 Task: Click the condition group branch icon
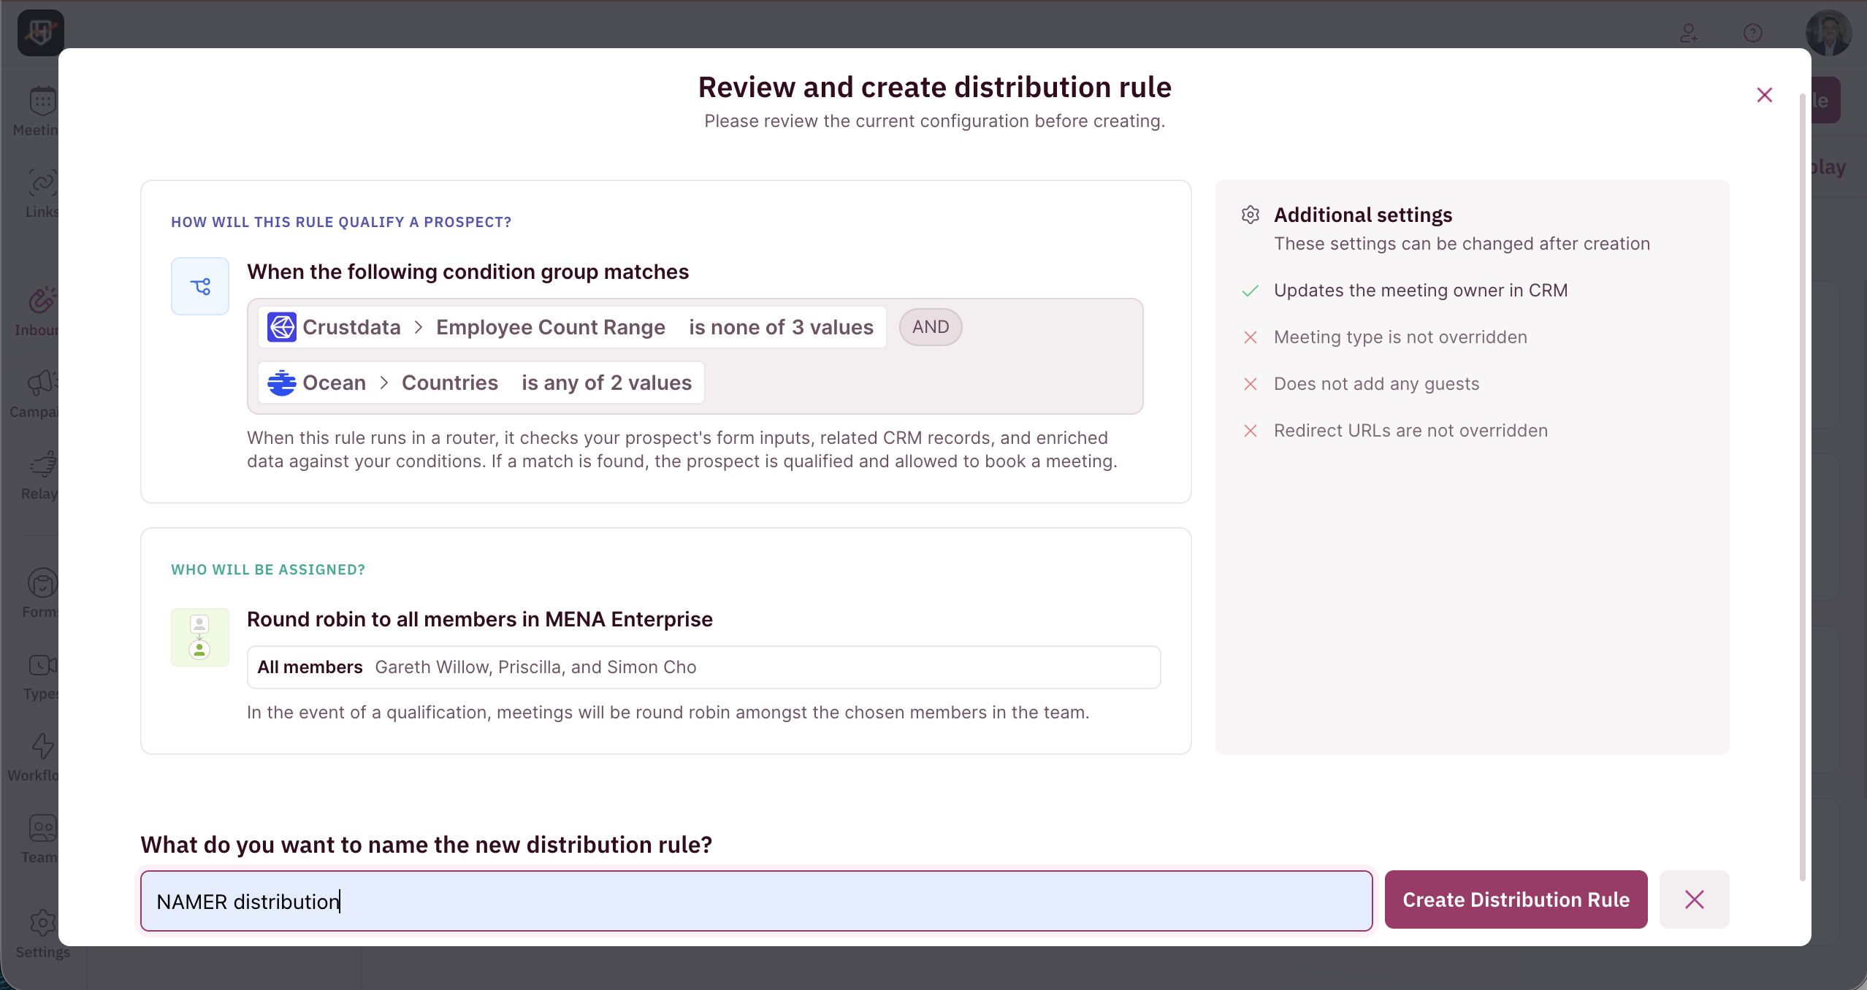pos(200,286)
